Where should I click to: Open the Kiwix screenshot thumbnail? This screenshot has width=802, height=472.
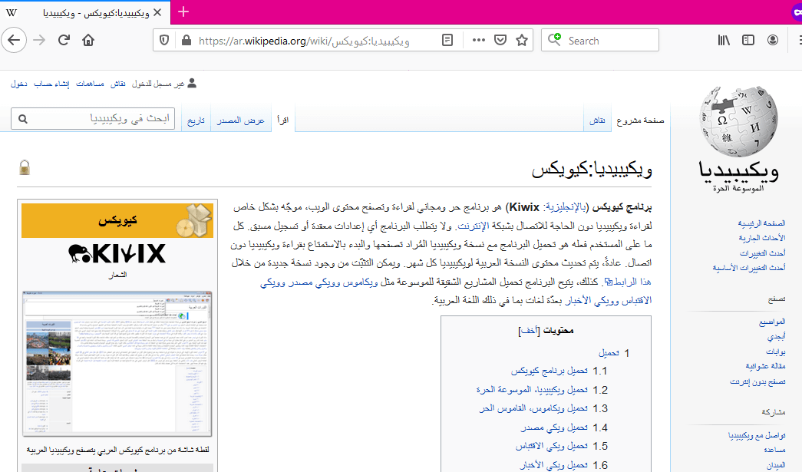[117, 364]
